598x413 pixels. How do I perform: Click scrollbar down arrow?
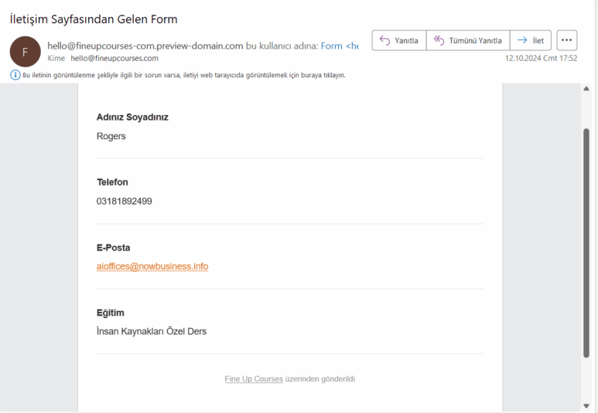click(586, 406)
